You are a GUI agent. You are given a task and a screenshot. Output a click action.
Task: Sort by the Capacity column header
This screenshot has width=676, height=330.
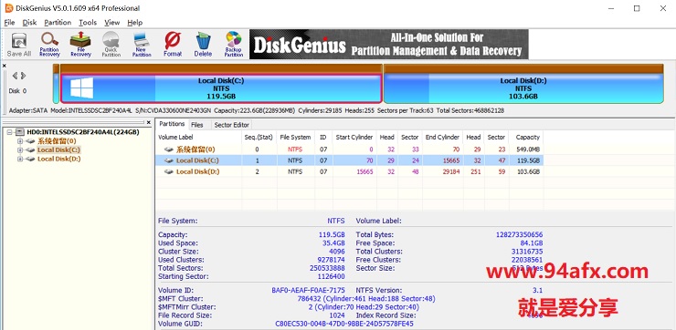coord(527,138)
